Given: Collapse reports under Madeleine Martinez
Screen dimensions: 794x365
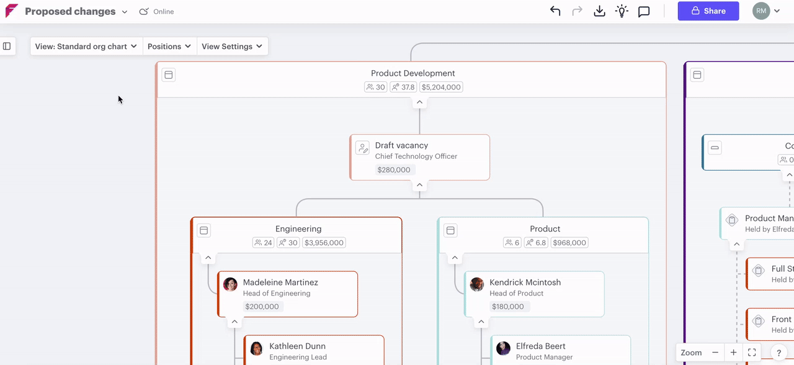Looking at the screenshot, I should 234,322.
